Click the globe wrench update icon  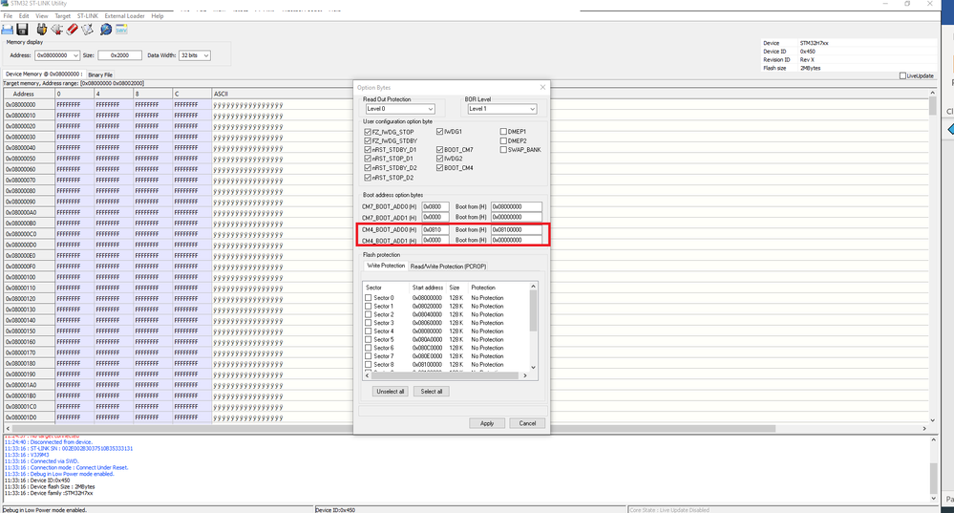click(x=106, y=30)
